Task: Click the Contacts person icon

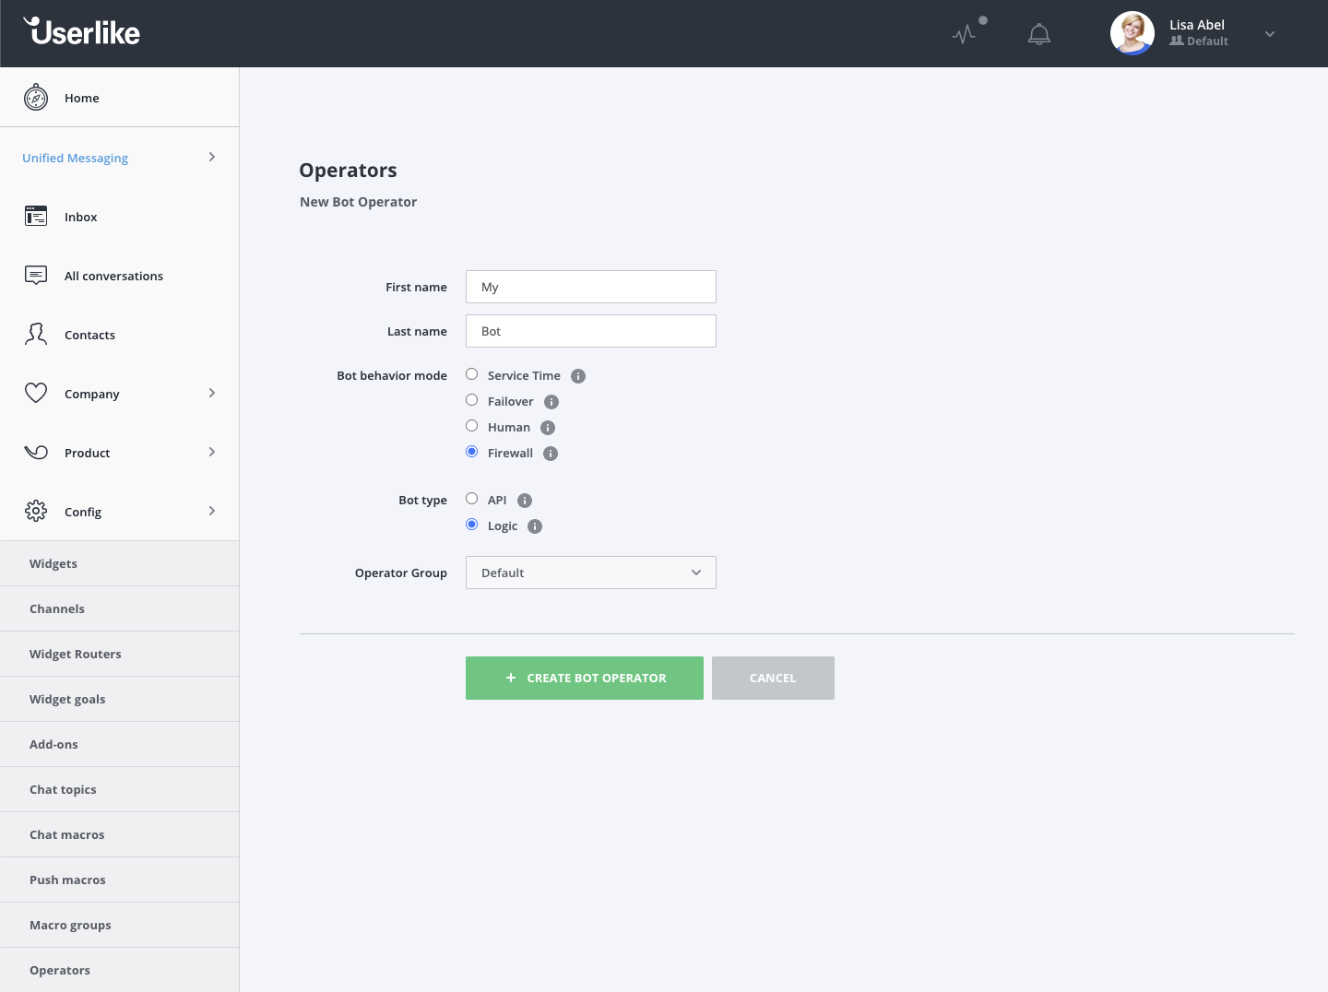Action: point(36,335)
